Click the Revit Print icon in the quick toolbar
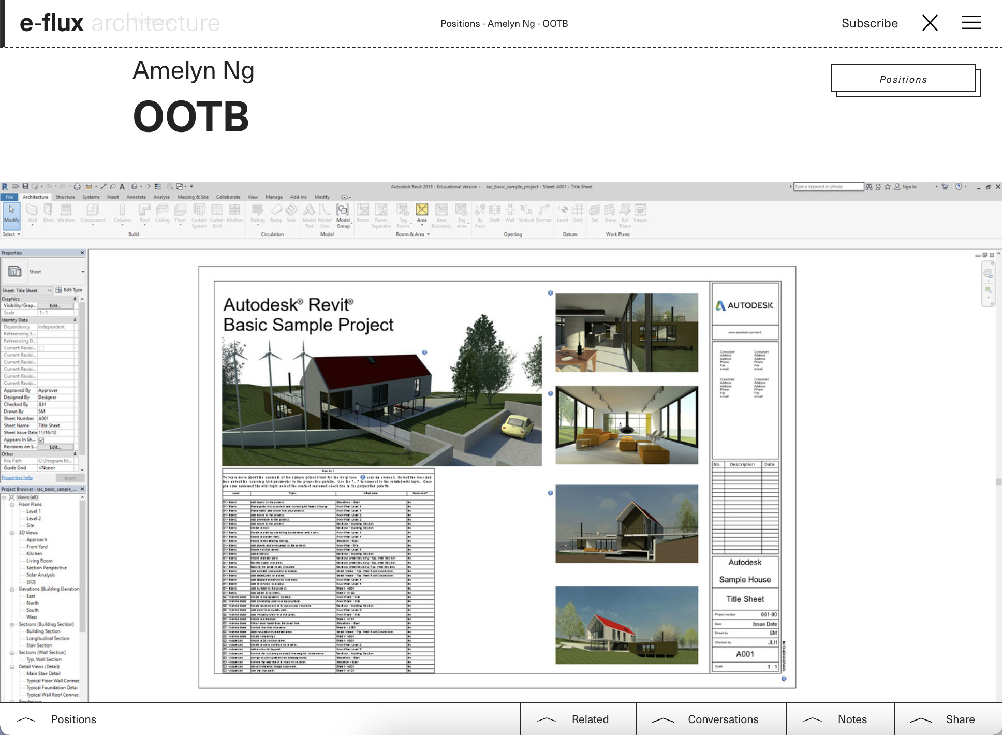The image size is (1002, 735). (x=77, y=186)
